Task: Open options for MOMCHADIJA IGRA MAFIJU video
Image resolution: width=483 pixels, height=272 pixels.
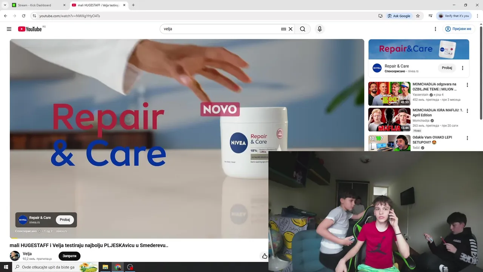Action: (x=467, y=111)
